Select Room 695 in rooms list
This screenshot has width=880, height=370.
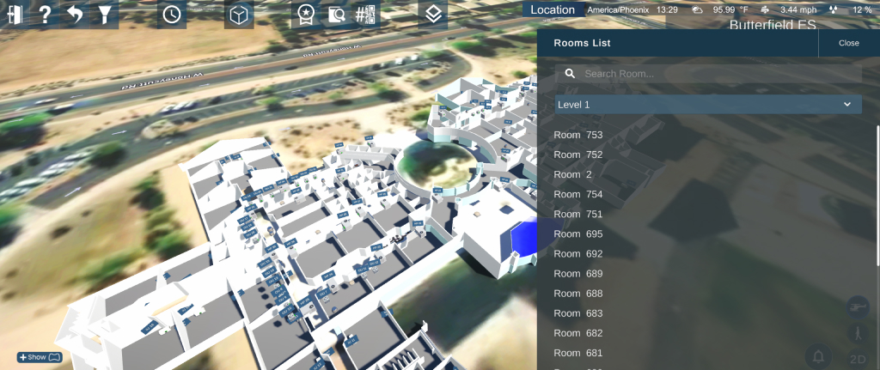pos(578,234)
